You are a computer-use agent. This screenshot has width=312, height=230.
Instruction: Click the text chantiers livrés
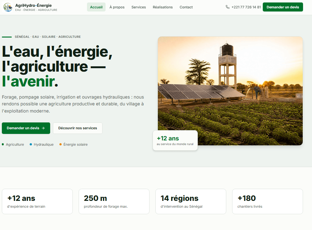coord(250,206)
